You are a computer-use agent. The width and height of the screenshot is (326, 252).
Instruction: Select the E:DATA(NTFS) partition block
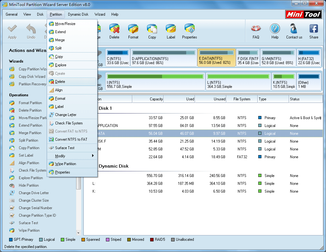pyautogui.click(x=216, y=58)
